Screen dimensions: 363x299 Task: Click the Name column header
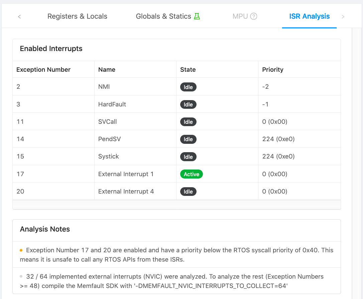pos(107,69)
